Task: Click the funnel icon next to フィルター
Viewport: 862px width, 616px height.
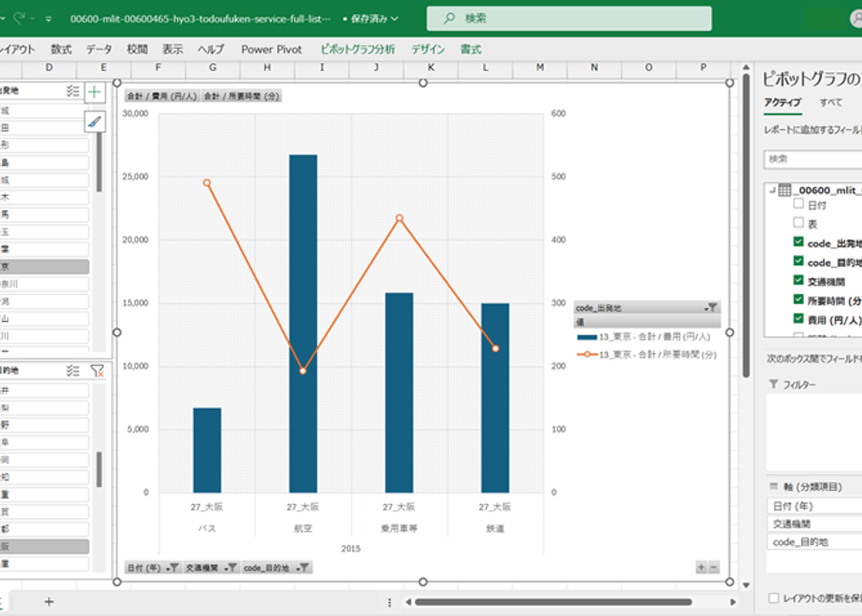Action: pyautogui.click(x=773, y=384)
